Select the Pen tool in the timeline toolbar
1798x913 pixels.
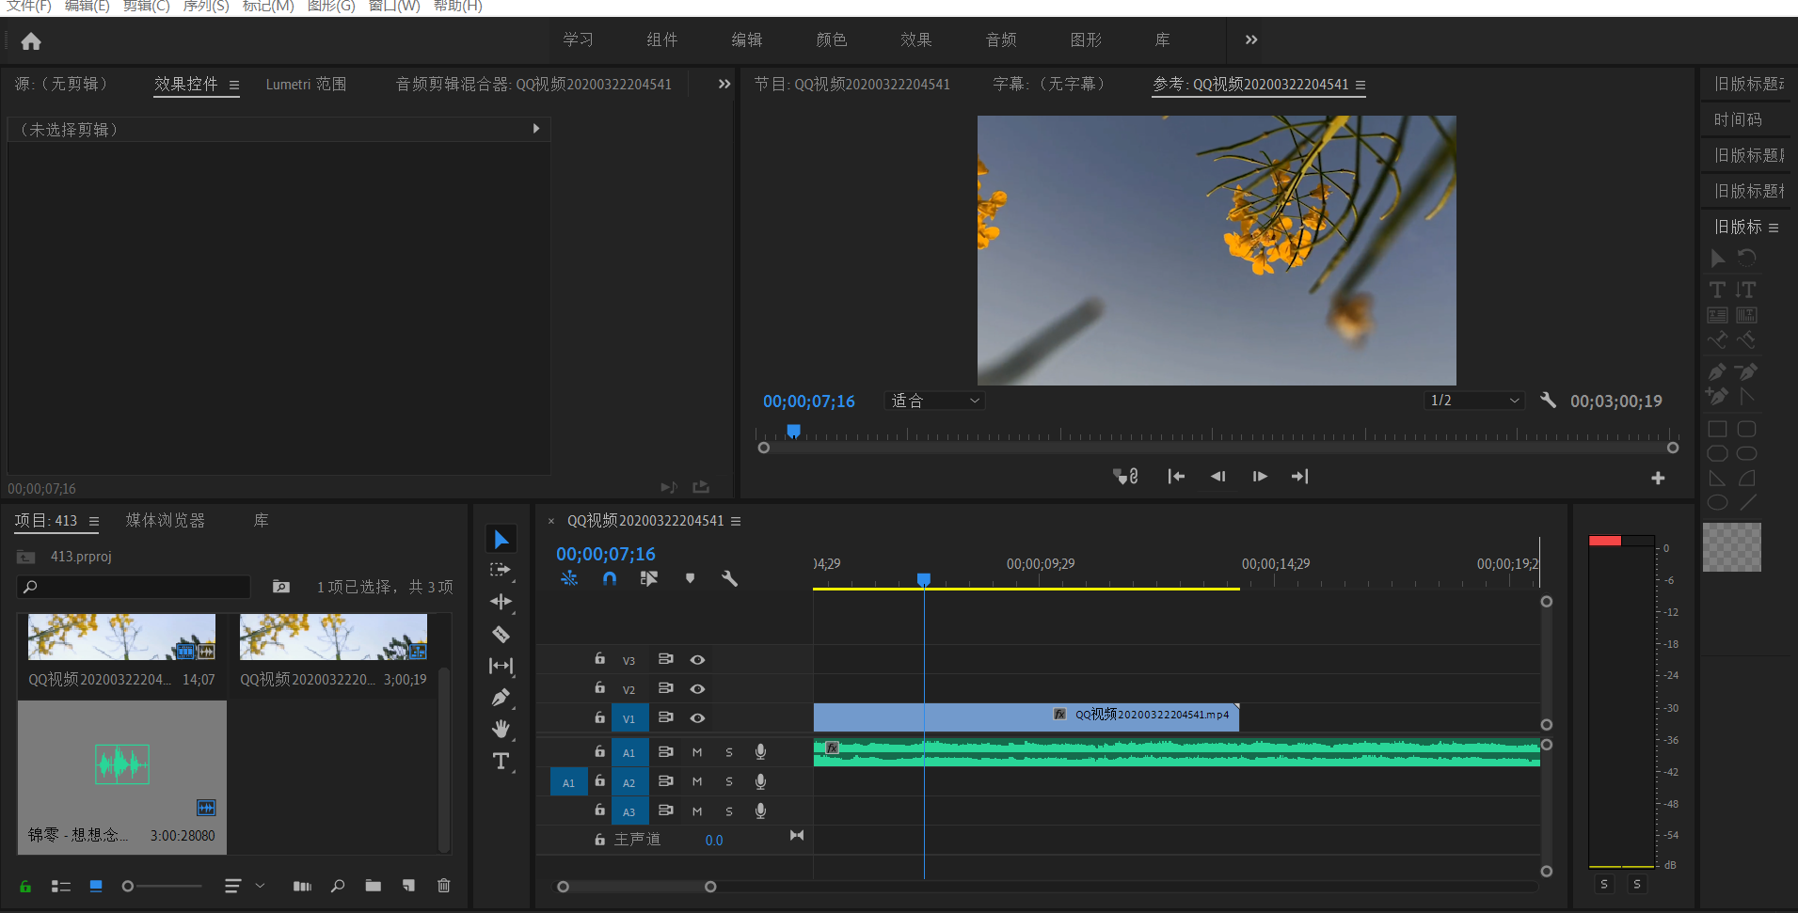tap(501, 698)
